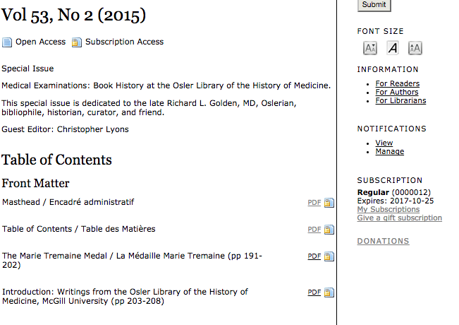Open the Introduction article PDF link
Image resolution: width=459 pixels, height=325 pixels.
tap(314, 292)
